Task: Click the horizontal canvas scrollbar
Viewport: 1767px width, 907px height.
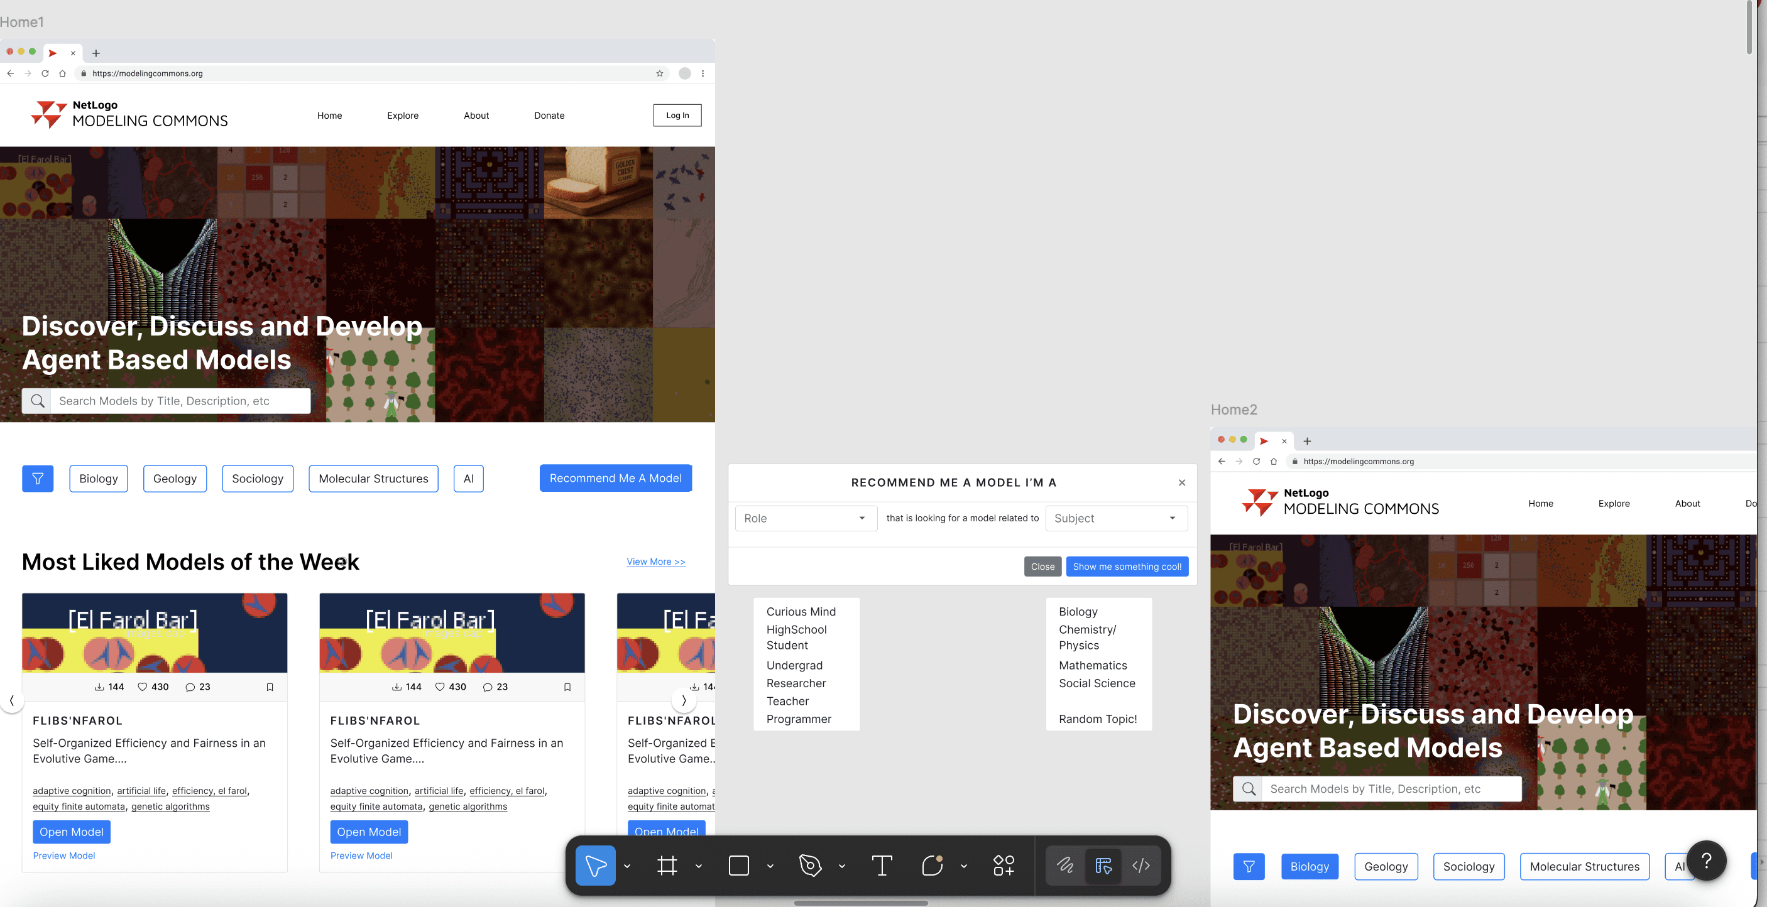Action: [860, 903]
